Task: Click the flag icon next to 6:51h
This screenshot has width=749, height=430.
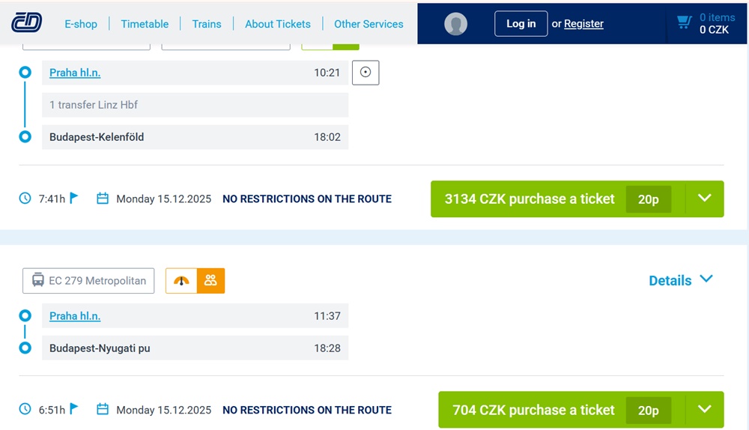Action: click(x=74, y=409)
